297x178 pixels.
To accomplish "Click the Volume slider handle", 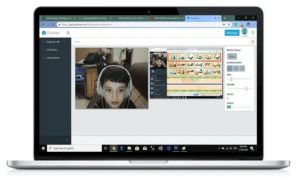I will point(246,89).
